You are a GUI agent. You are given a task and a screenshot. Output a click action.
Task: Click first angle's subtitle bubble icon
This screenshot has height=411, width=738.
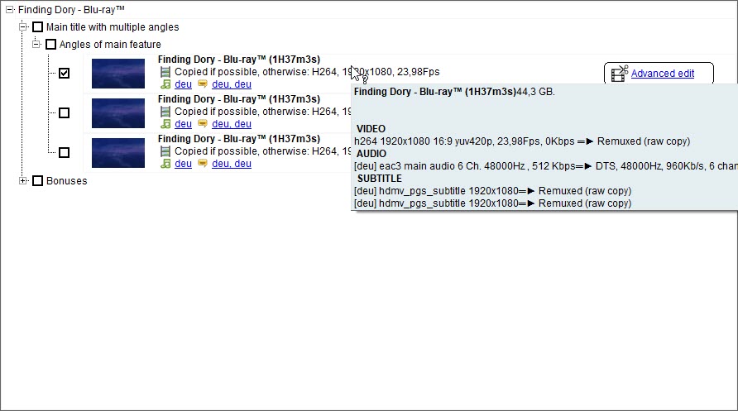203,84
